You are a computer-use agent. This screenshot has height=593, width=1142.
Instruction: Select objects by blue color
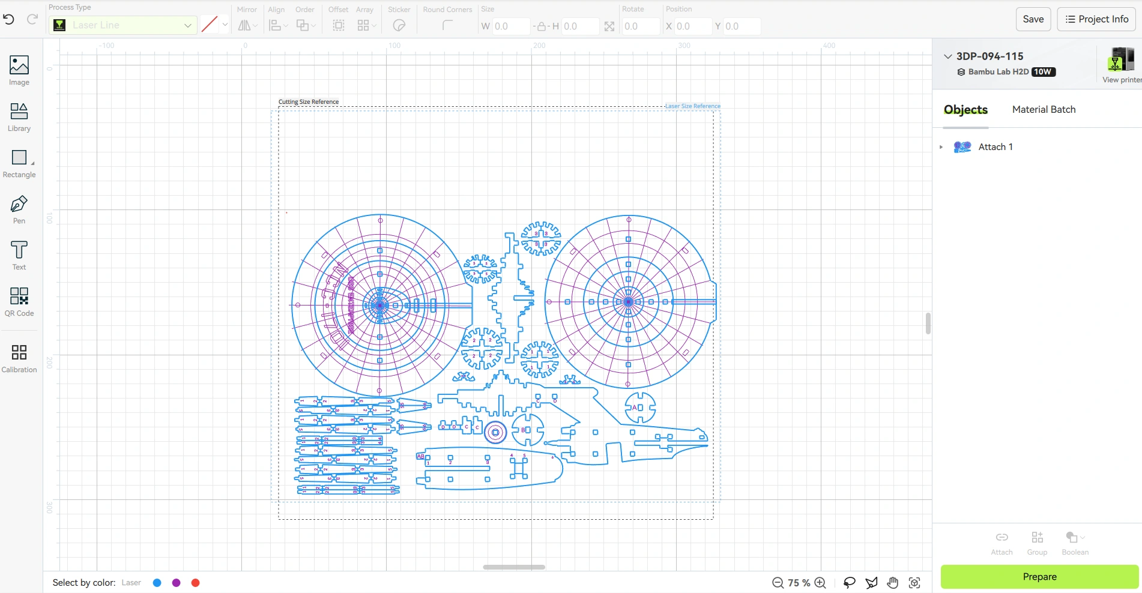click(x=157, y=583)
